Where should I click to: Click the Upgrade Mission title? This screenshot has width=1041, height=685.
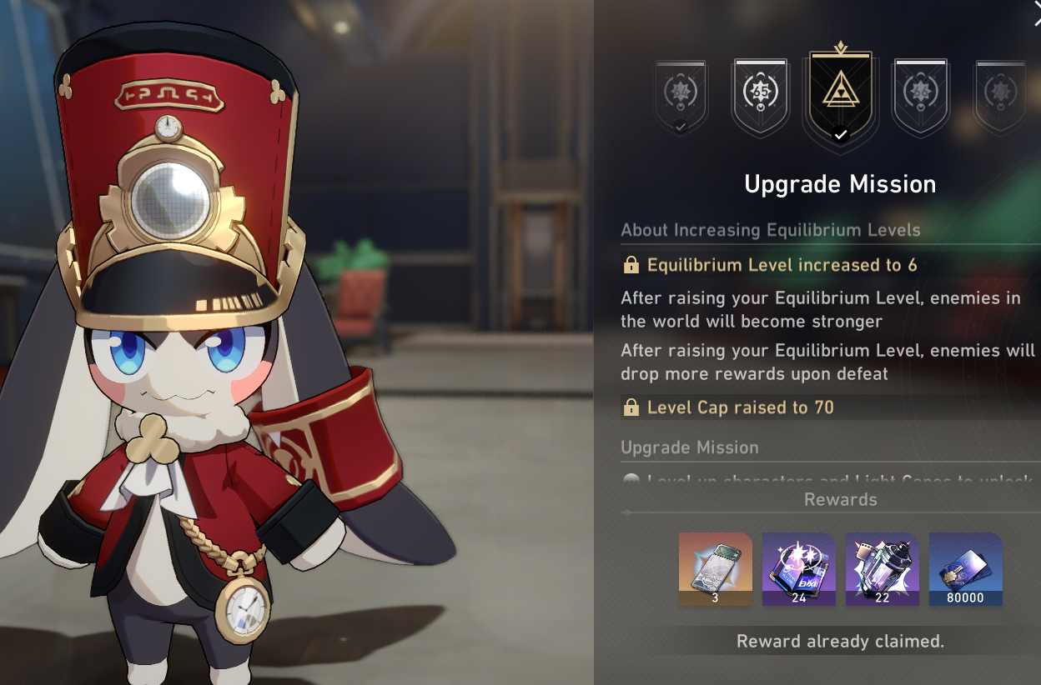point(840,184)
